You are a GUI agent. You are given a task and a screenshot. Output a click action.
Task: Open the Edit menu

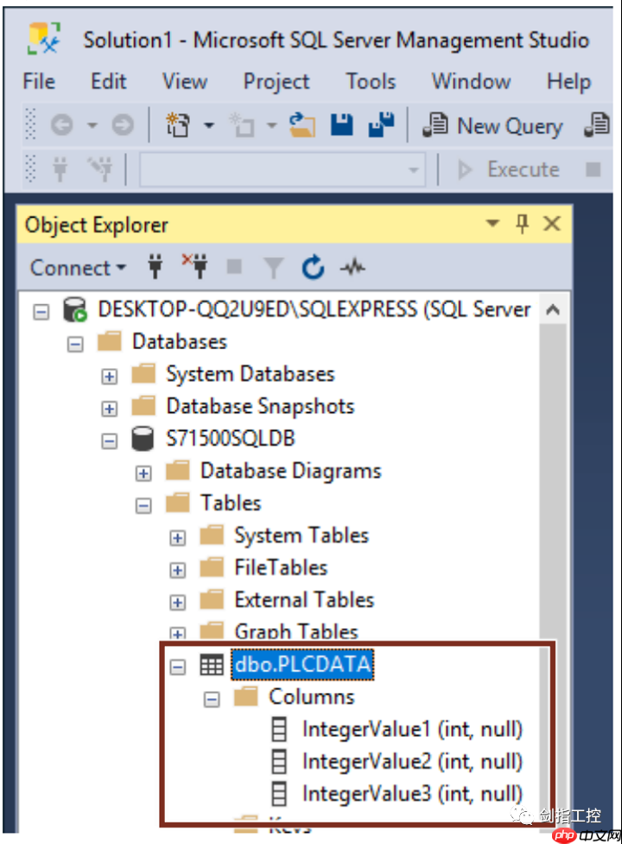109,82
